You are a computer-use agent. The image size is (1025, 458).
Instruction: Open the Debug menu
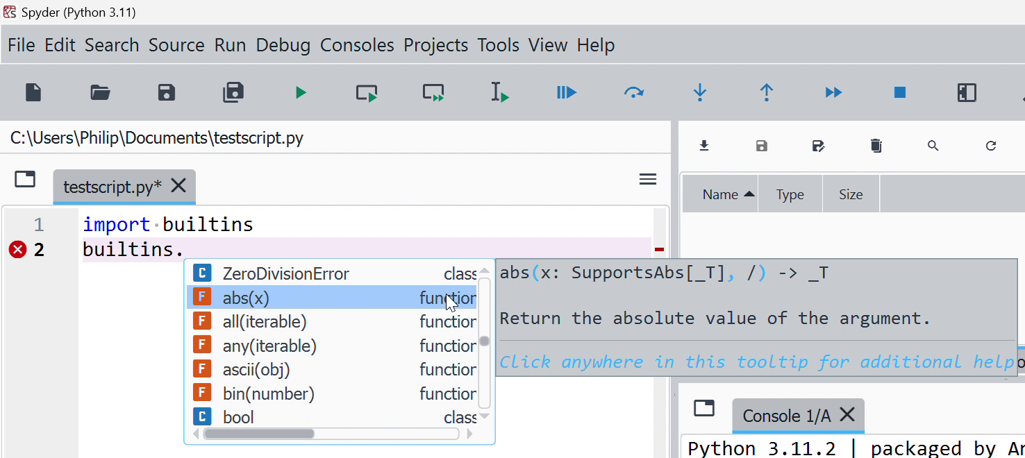283,45
